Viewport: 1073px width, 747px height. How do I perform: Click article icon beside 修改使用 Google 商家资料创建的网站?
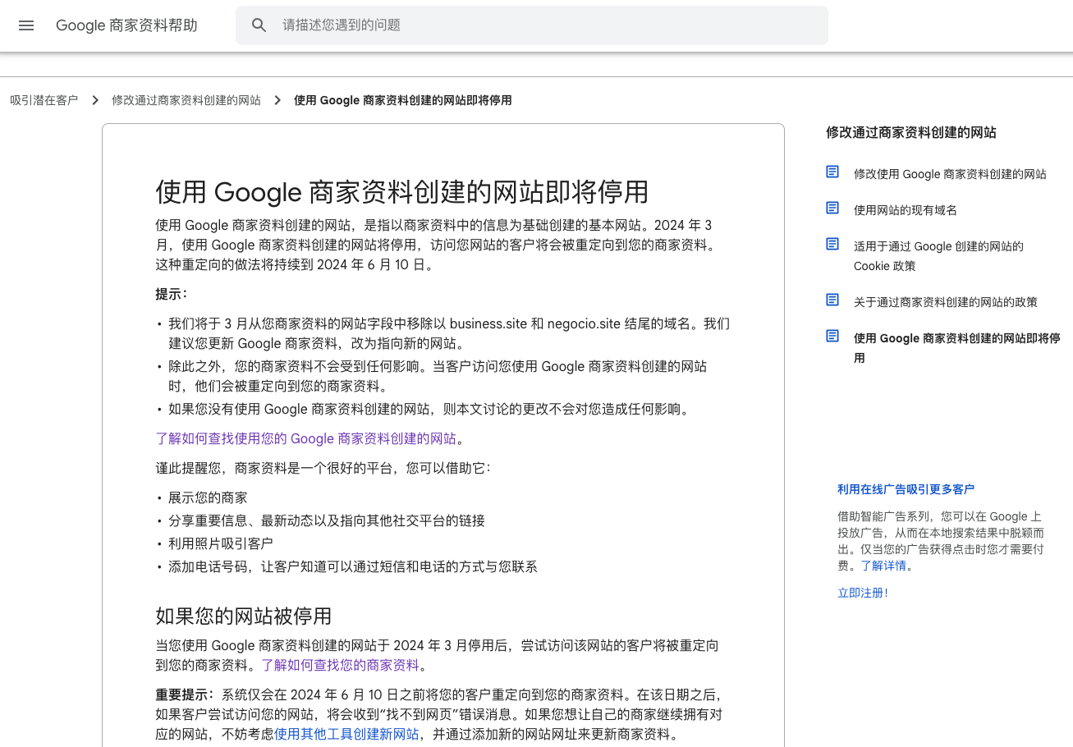click(832, 172)
